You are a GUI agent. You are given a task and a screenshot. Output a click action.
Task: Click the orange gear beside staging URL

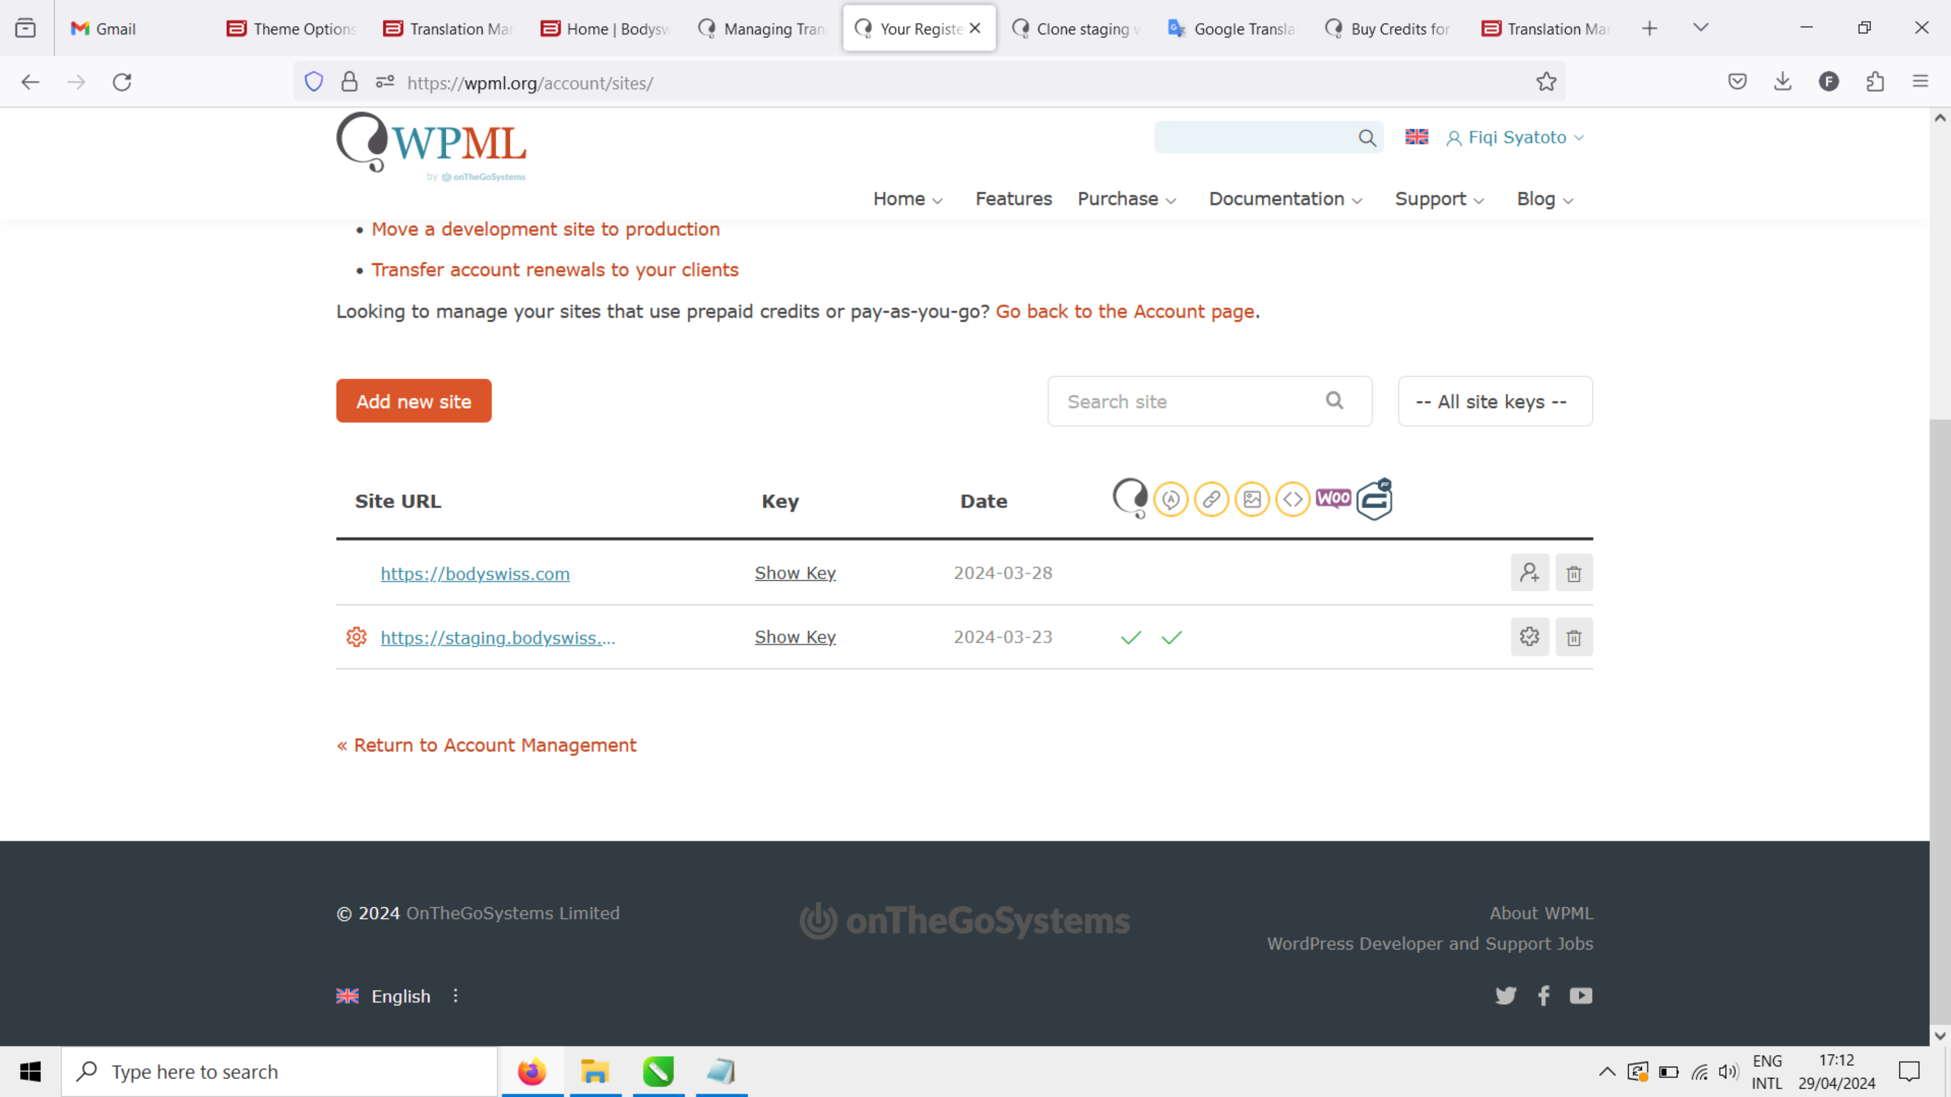pyautogui.click(x=356, y=637)
